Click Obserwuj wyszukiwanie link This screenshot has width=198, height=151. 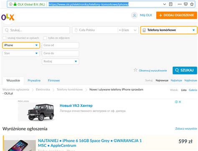pos(153,71)
